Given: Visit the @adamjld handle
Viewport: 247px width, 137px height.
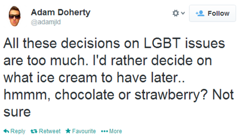Looking at the screenshot, I should point(46,22).
